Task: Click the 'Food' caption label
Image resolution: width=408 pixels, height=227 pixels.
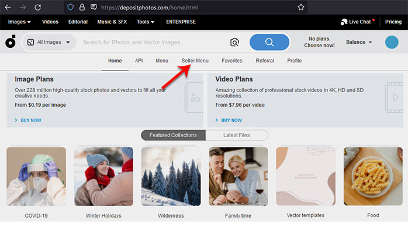Action: click(373, 215)
